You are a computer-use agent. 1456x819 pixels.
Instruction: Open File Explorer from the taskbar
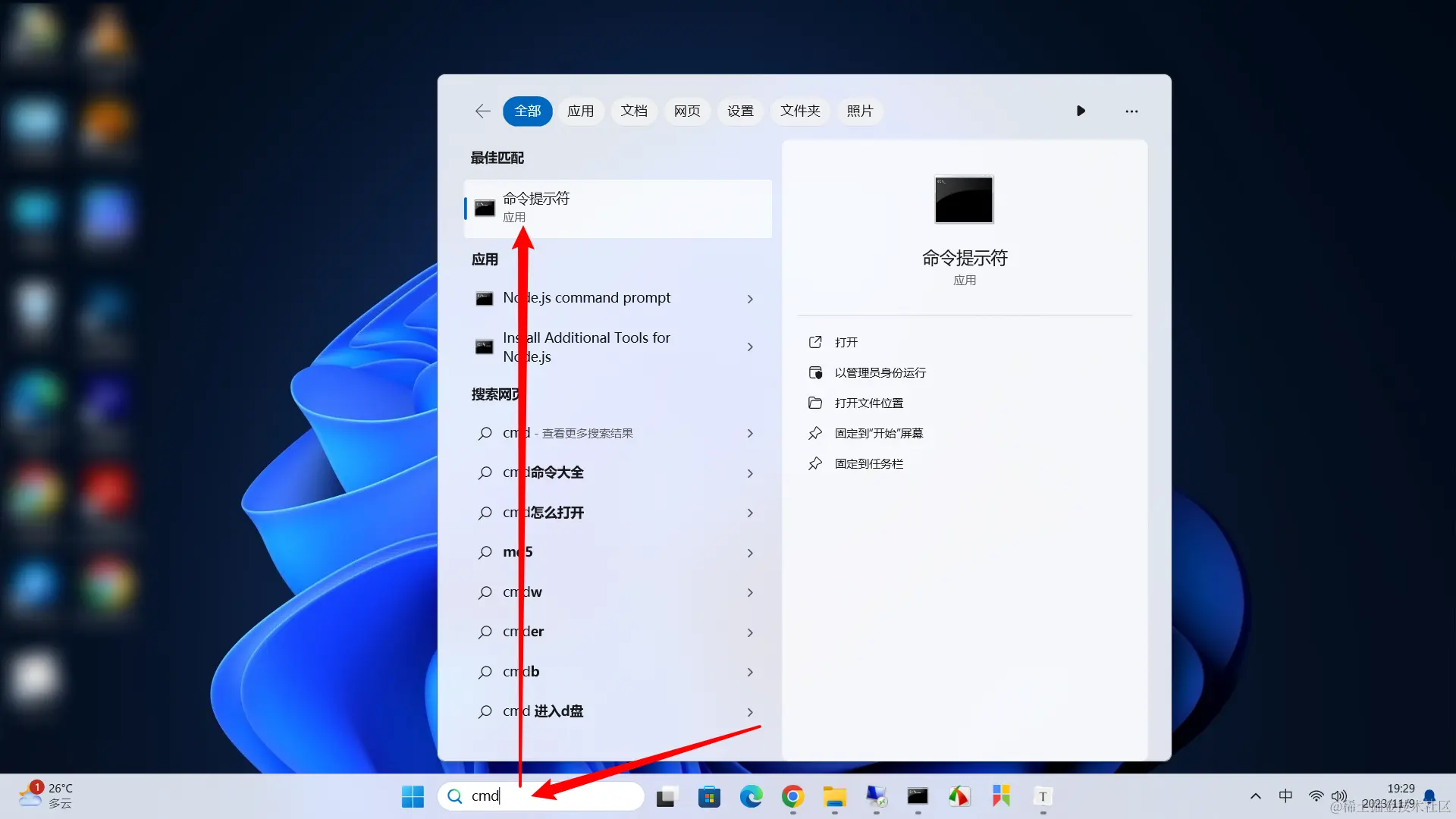point(834,796)
